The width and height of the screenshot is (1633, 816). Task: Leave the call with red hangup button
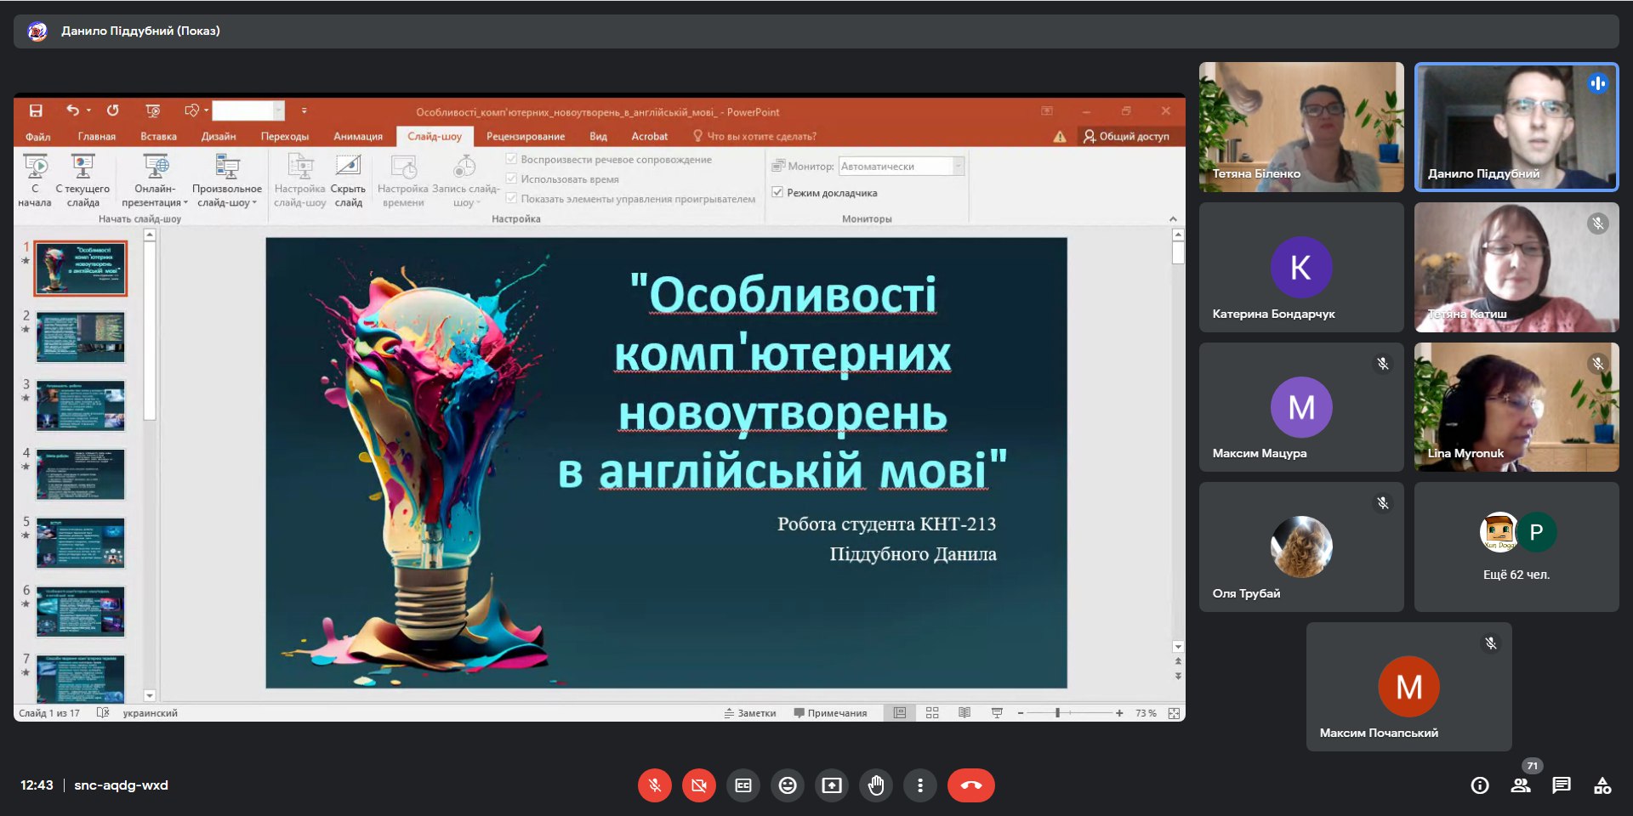(x=970, y=785)
